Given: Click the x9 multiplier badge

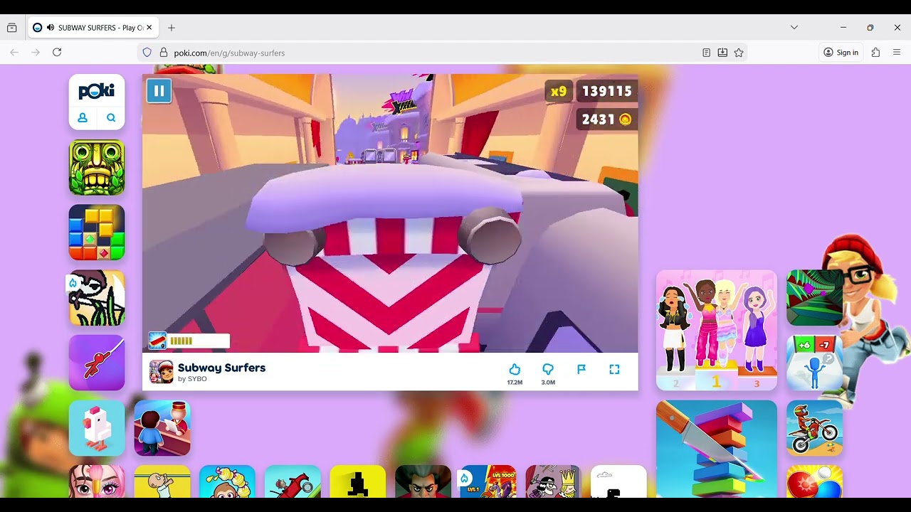Looking at the screenshot, I should pos(559,91).
